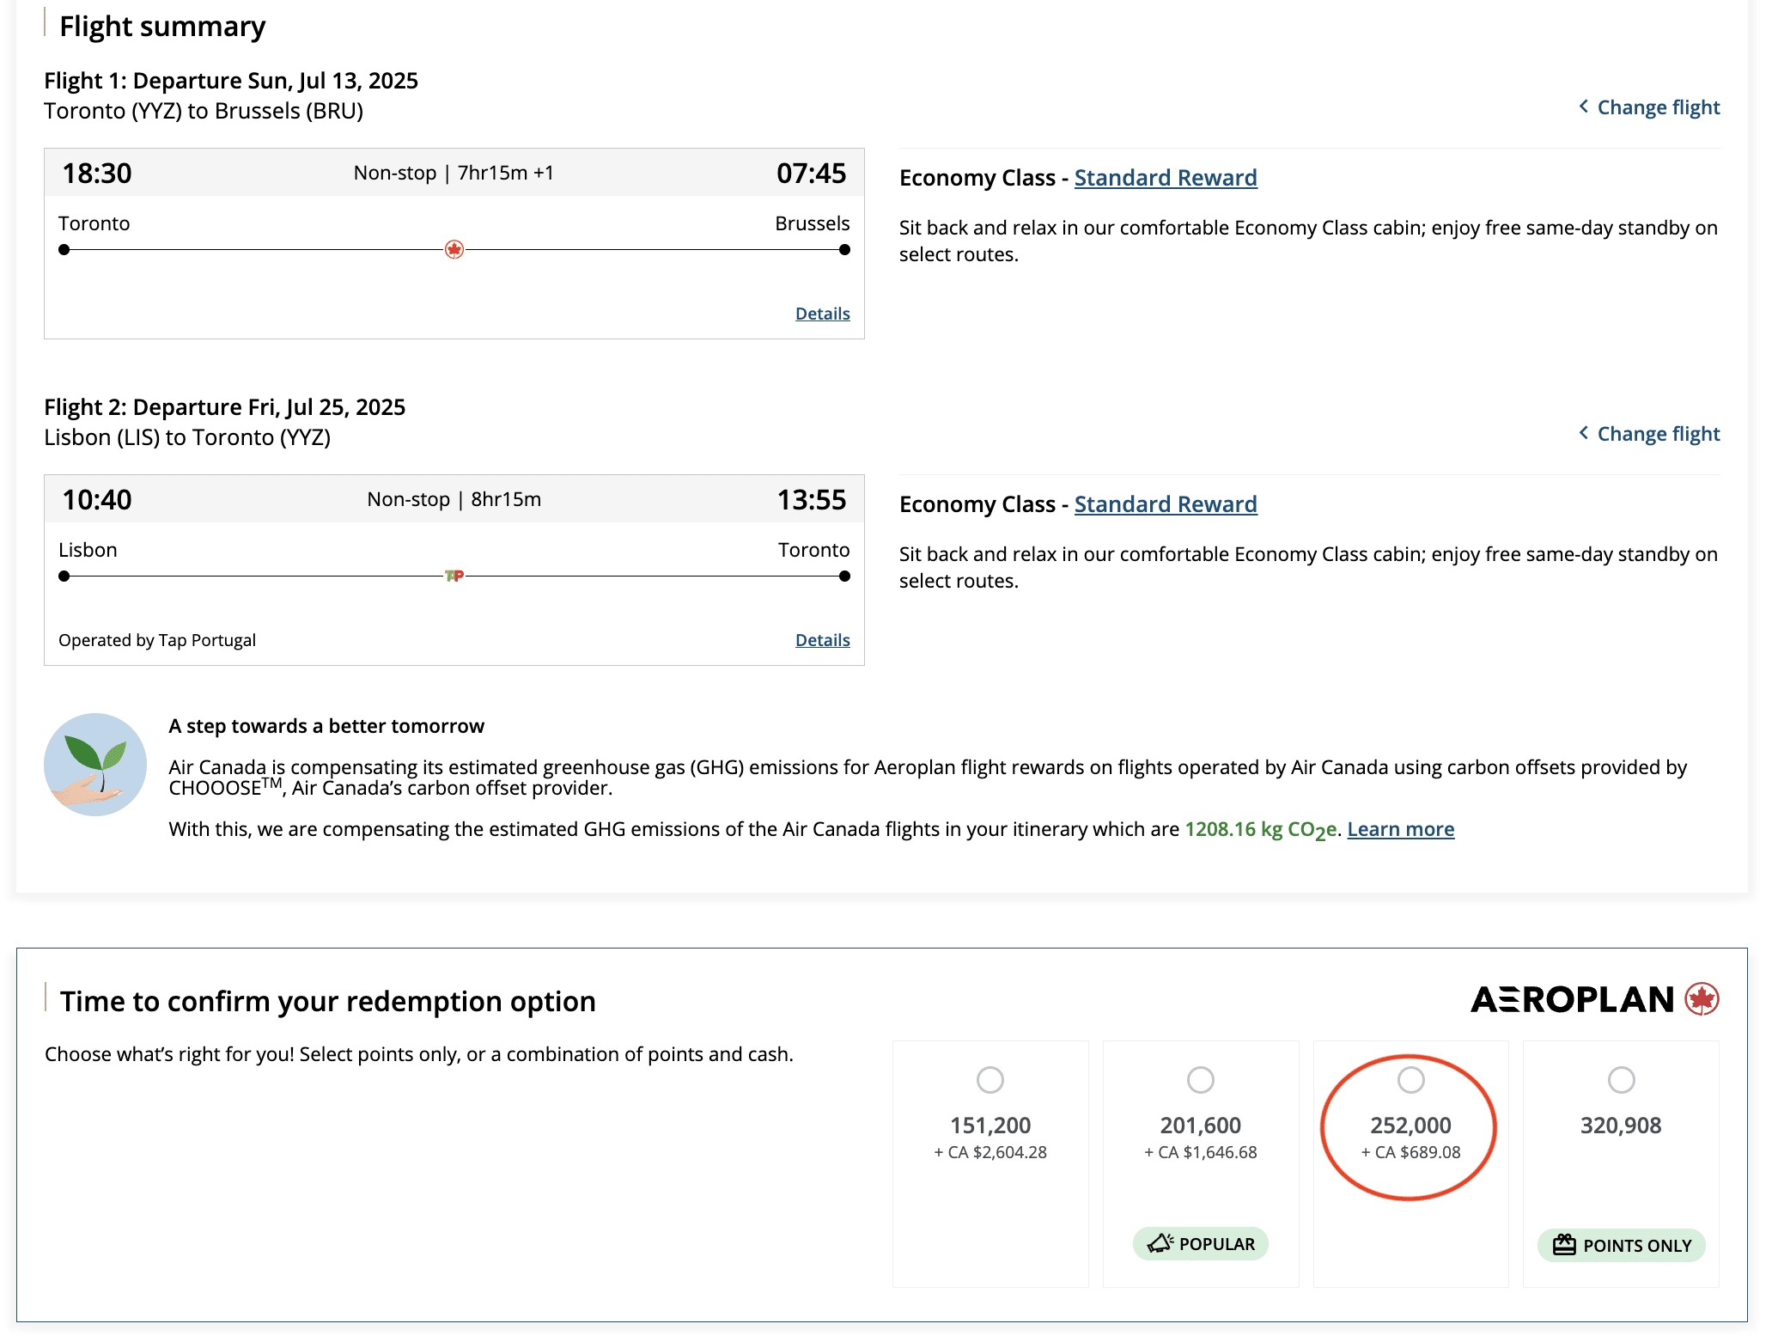The image size is (1772, 1336).
Task: Select the 151,200 points plus CA $2,604.28 option
Action: tap(990, 1080)
